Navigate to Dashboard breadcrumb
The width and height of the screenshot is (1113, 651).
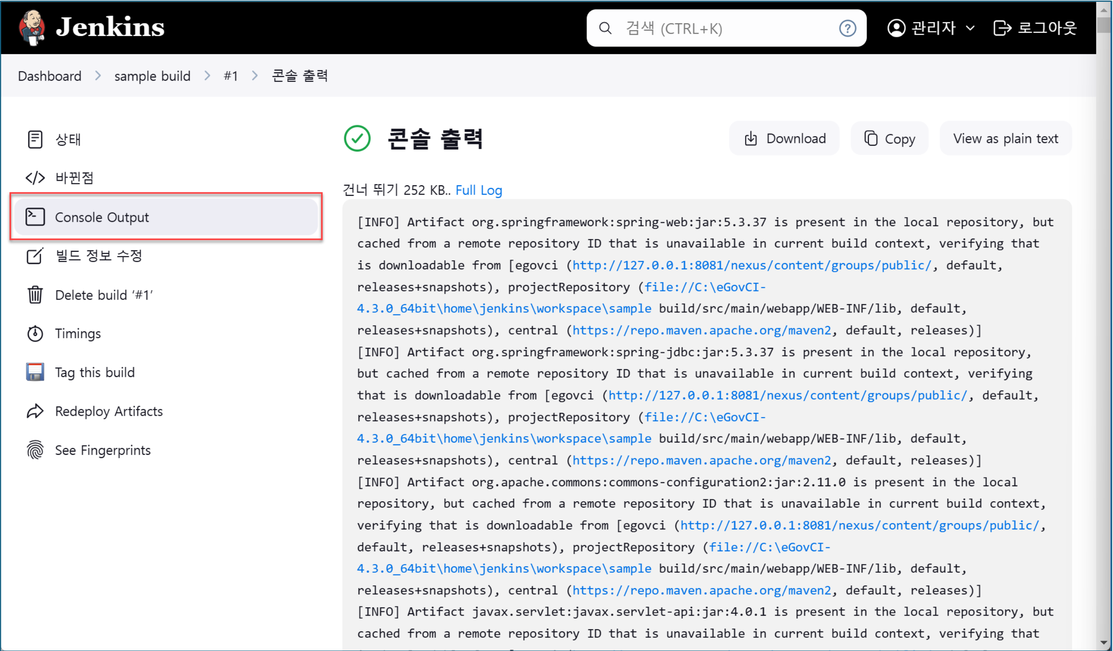(x=49, y=76)
